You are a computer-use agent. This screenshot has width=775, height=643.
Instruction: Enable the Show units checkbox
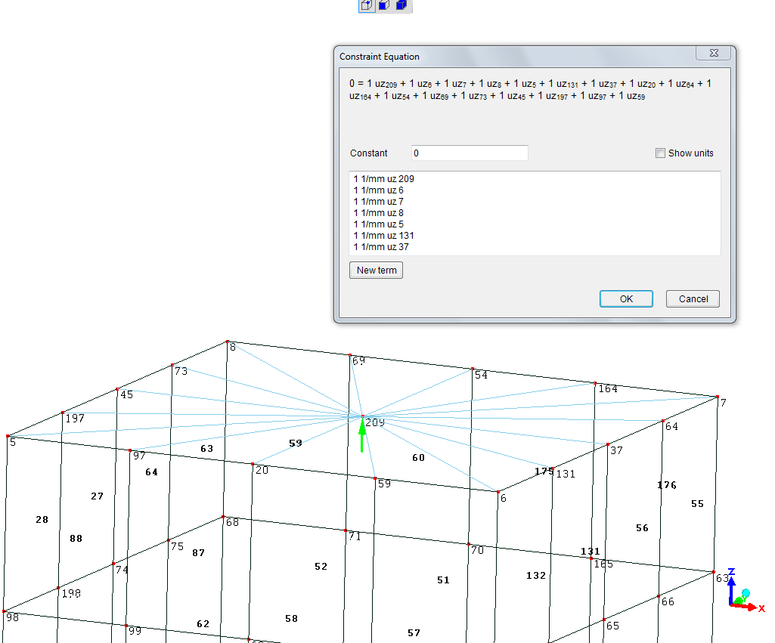[660, 153]
